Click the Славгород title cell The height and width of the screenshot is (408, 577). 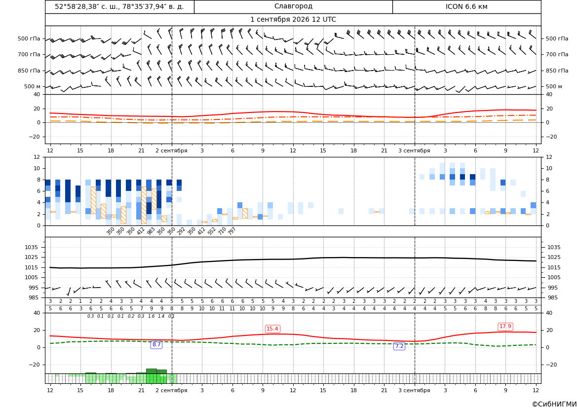tap(293, 6)
